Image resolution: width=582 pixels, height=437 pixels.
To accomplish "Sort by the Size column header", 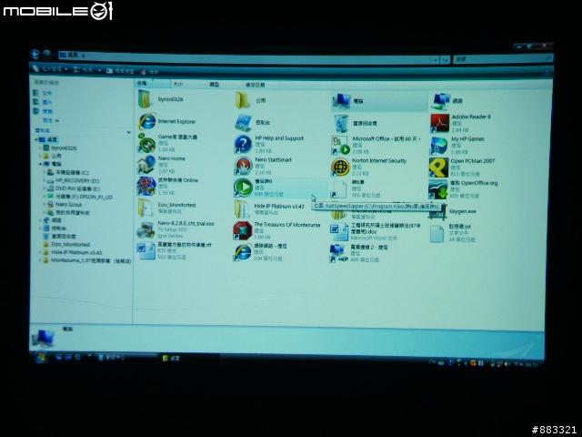I will pos(188,85).
